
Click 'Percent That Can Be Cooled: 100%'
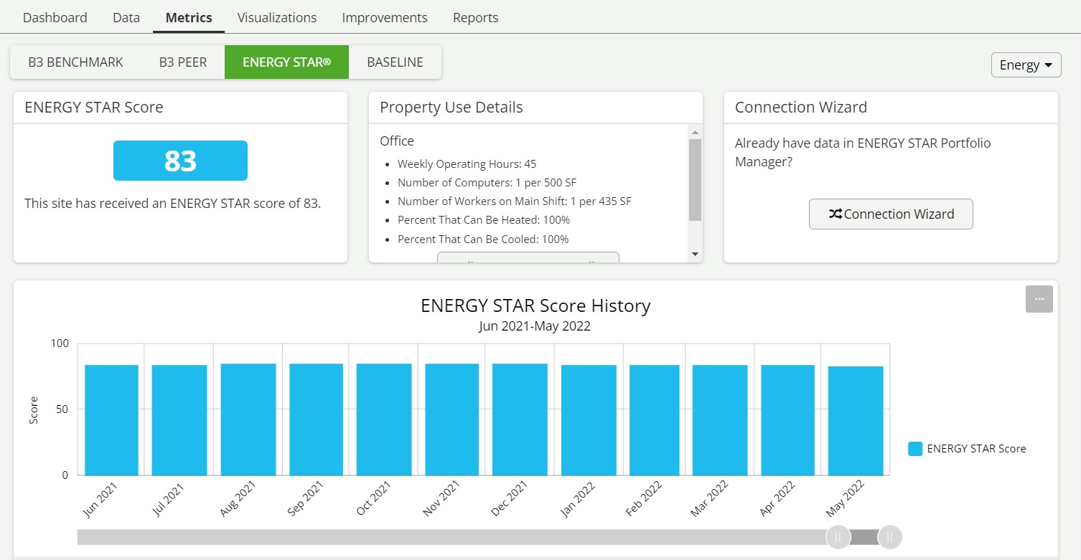tap(483, 239)
